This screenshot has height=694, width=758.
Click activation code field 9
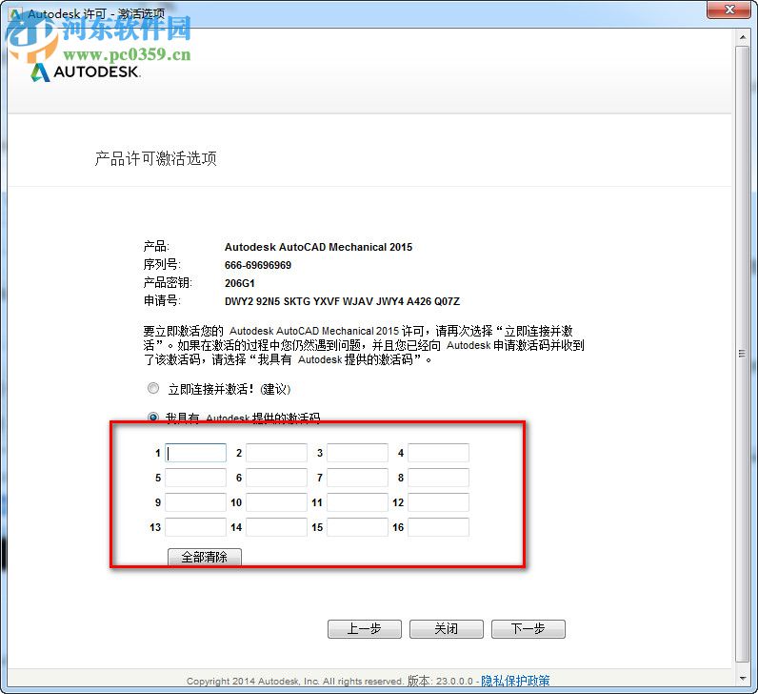196,502
